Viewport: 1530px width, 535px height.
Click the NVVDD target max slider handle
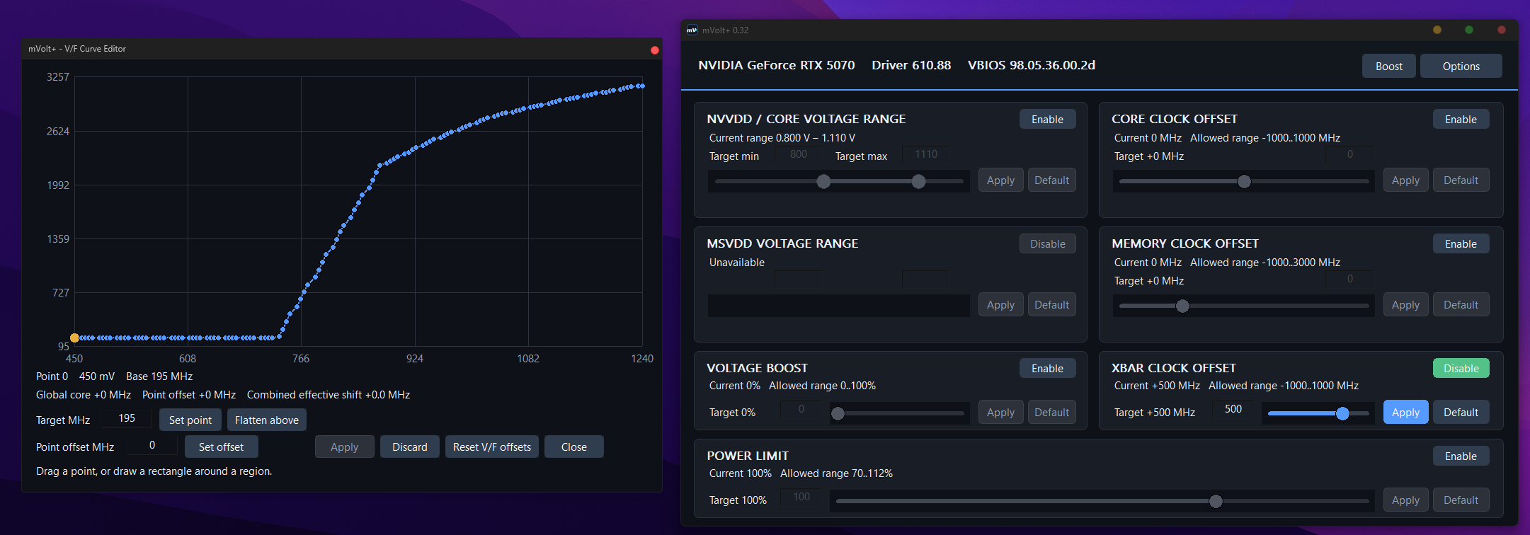(x=918, y=181)
